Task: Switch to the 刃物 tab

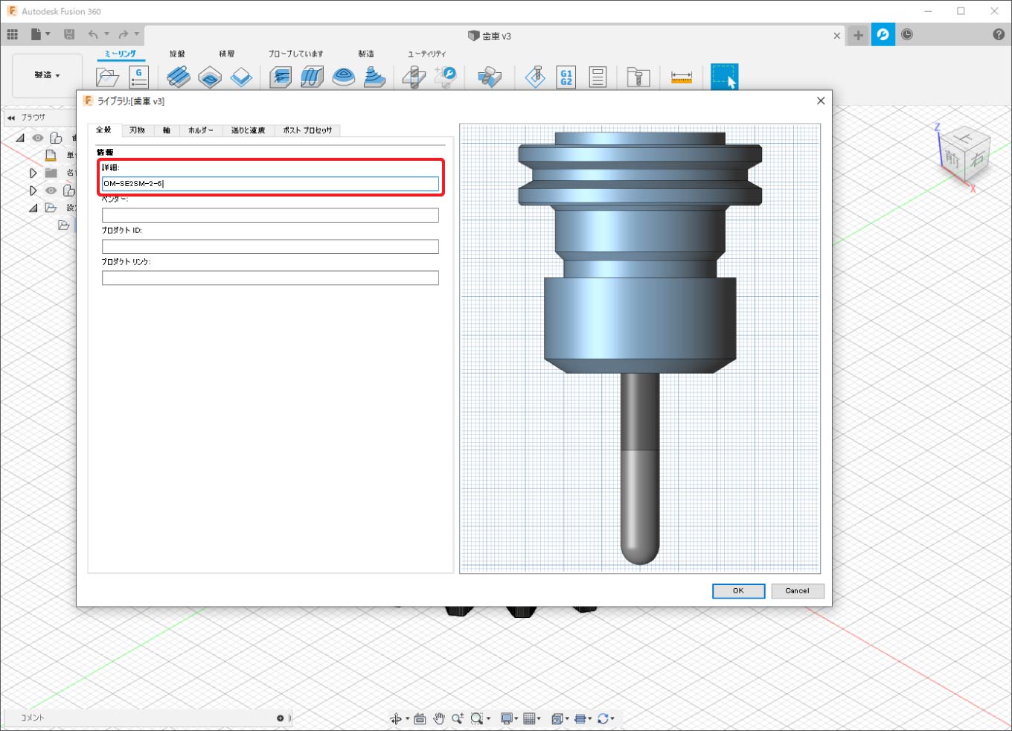Action: point(137,130)
